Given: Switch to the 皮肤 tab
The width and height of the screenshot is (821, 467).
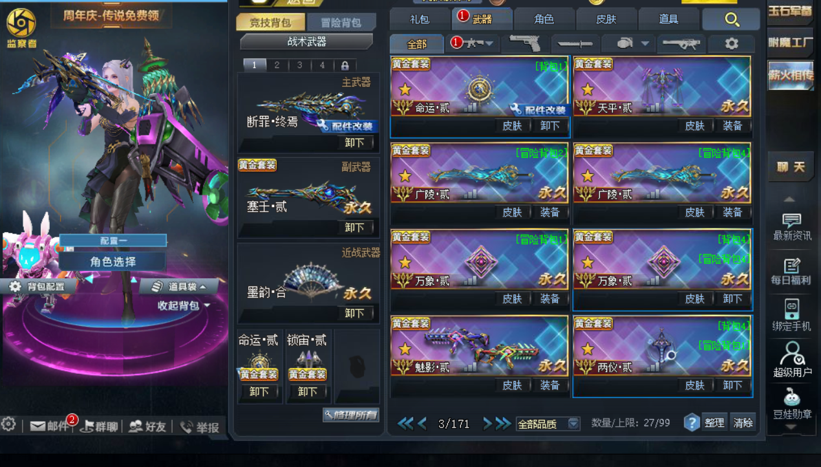Looking at the screenshot, I should (x=606, y=19).
